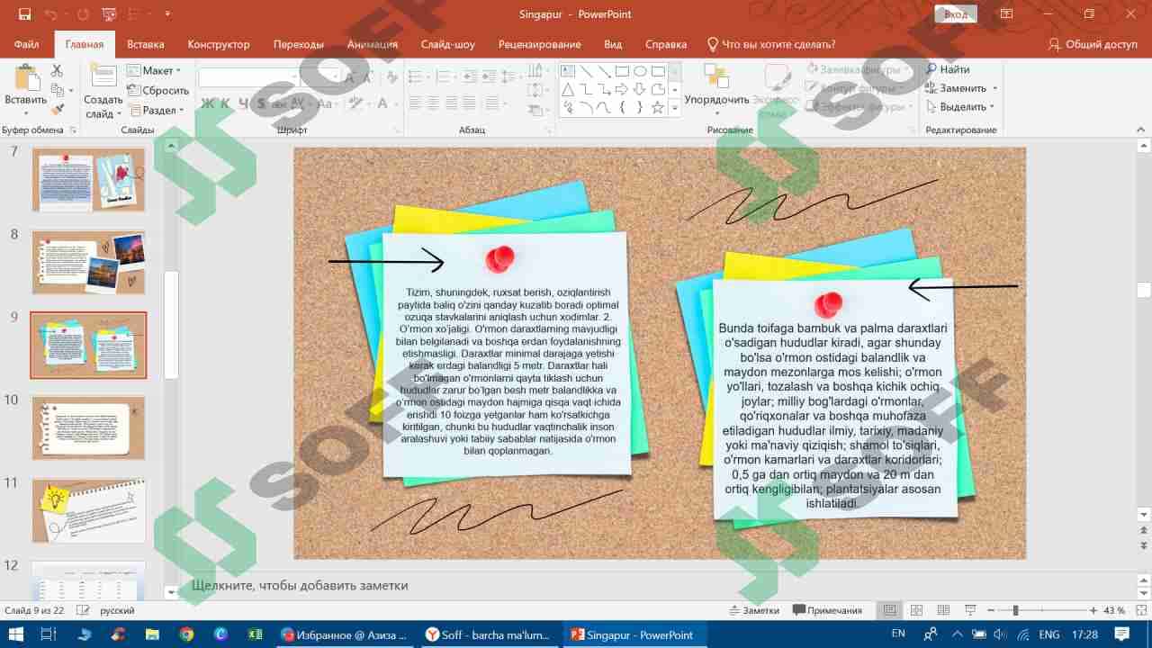Select the right block arrow shape
Screen dimensions: 1152x648
coord(622,89)
